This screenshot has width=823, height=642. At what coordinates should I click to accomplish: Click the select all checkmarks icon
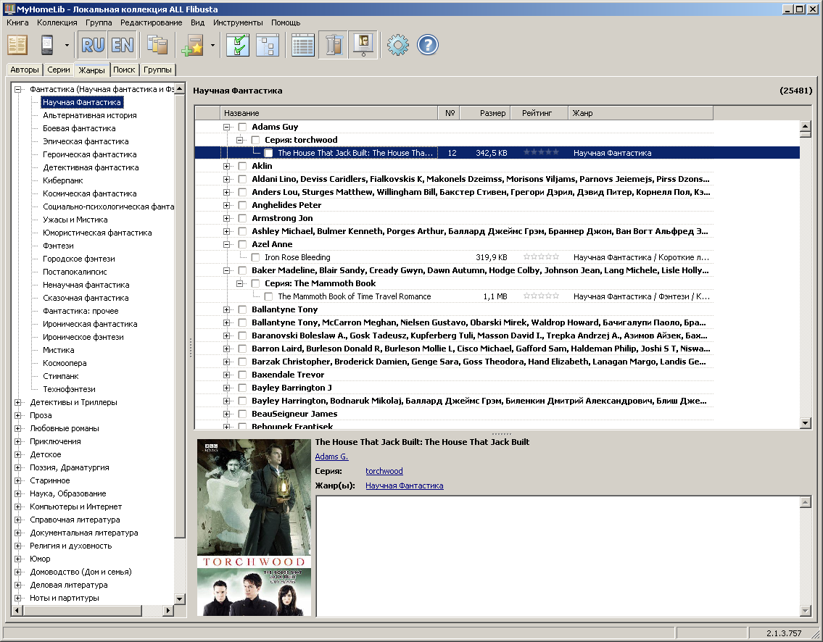(238, 45)
